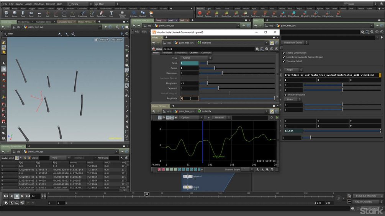The height and width of the screenshot is (216, 385).
Task: Open the Render menu
Action: pos(20,4)
